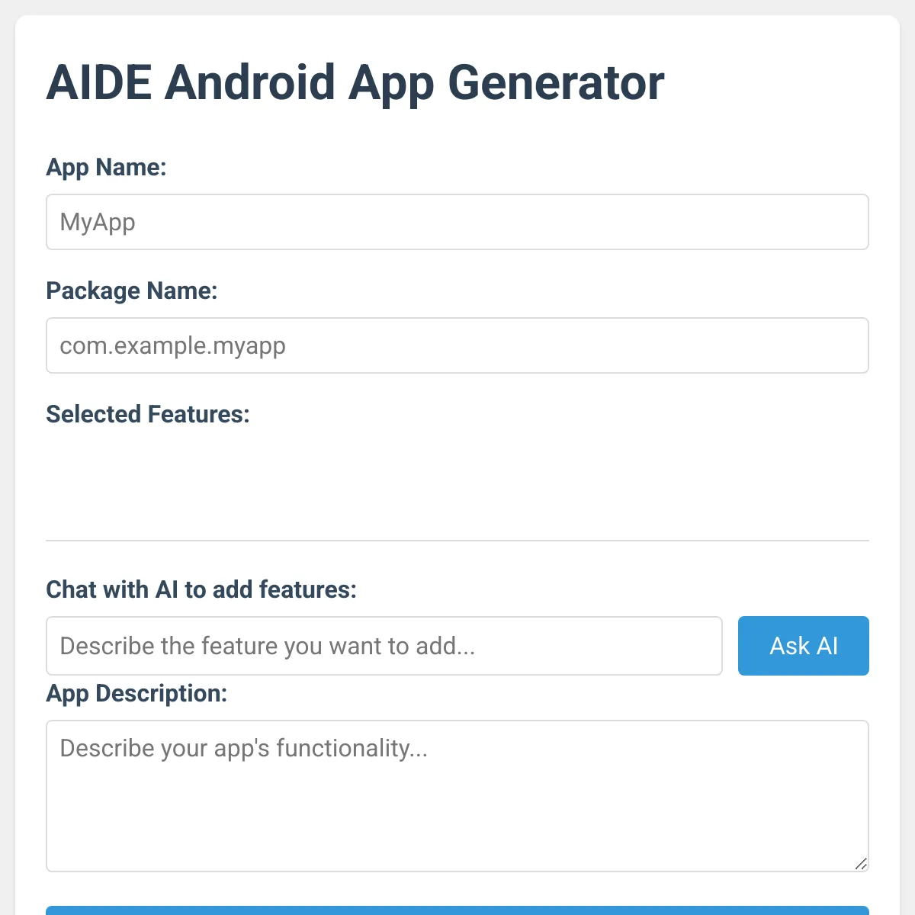Image resolution: width=915 pixels, height=915 pixels.
Task: Click the empty Selected Features area
Action: pyautogui.click(x=457, y=480)
